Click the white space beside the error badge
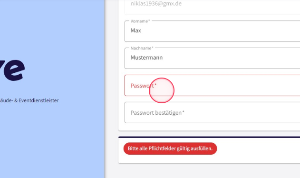The width and height of the screenshot is (300, 178). (x=258, y=149)
